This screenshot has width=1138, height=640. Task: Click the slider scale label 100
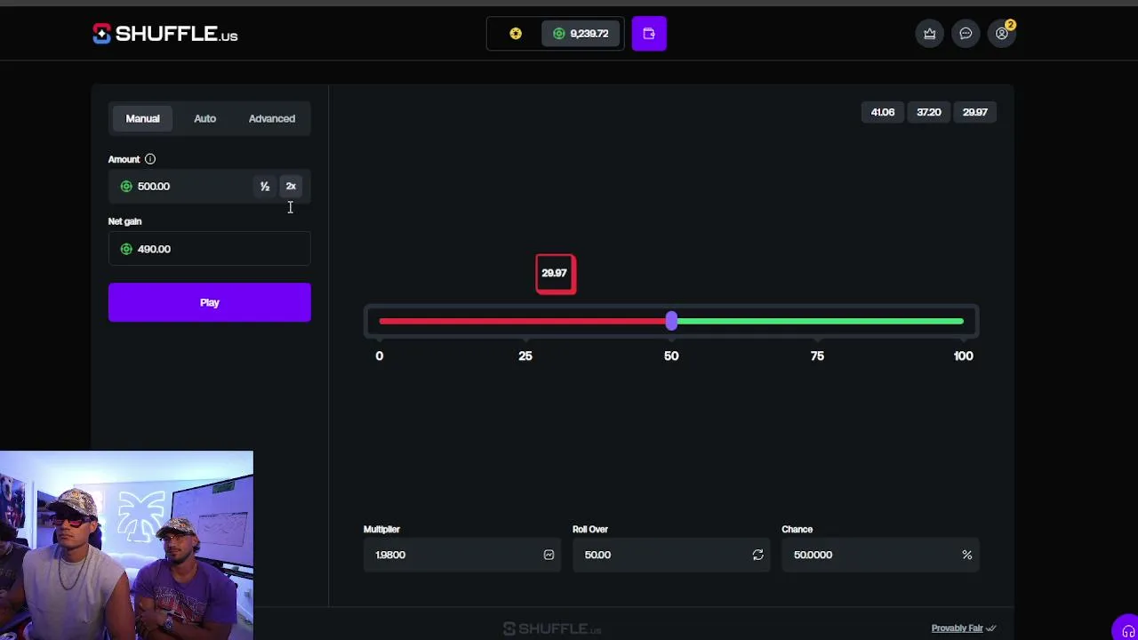tap(963, 356)
